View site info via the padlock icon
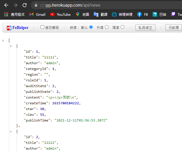Screen dimensions: 182x151 pyautogui.click(x=36, y=5)
